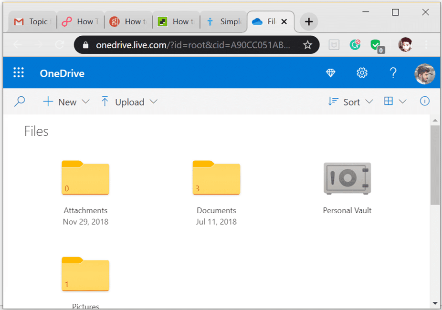Open the Premium diamond icon
This screenshot has height=310, width=442.
click(331, 73)
